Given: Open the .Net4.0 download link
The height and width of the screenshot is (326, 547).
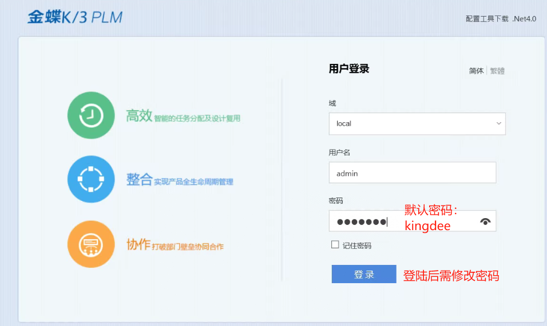Looking at the screenshot, I should (x=524, y=19).
